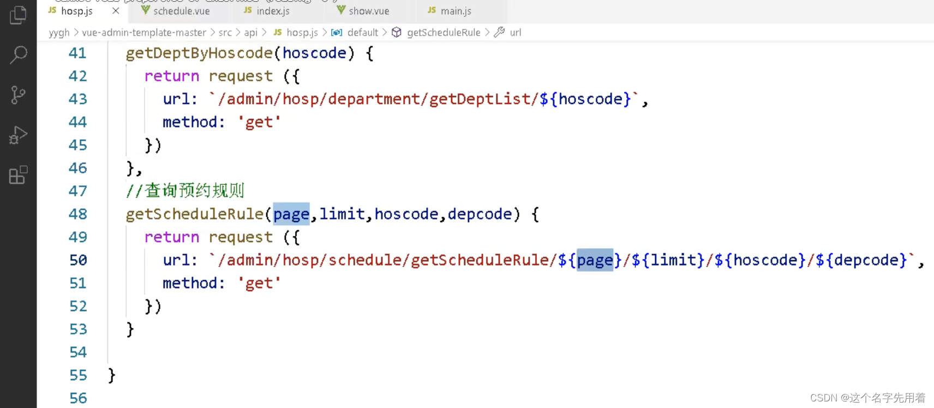Switch to the show.vue tab
This screenshot has width=934, height=408.
(x=369, y=11)
